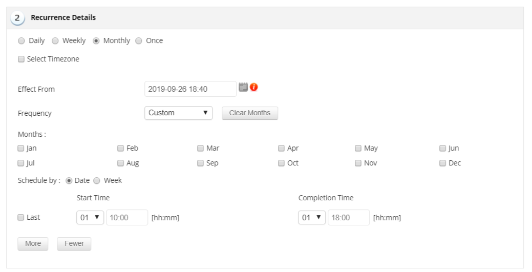
Task: Enable the Select Timezone checkbox
Action: 21,59
